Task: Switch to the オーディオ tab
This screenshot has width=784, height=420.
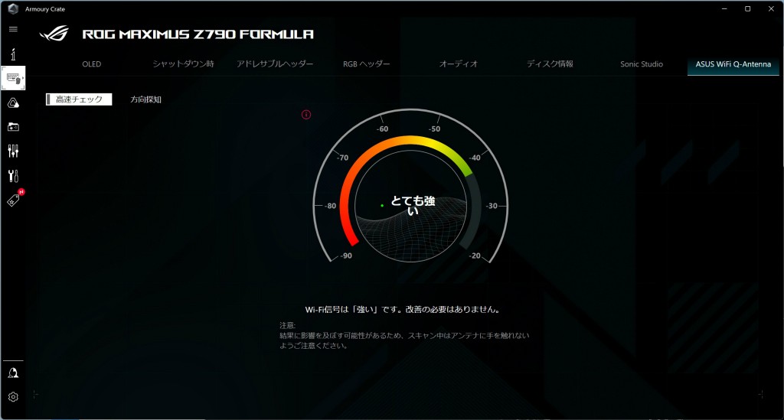Action: [x=459, y=64]
